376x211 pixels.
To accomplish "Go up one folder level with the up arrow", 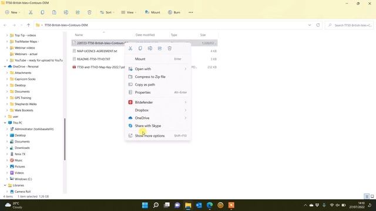I will pos(29,25).
